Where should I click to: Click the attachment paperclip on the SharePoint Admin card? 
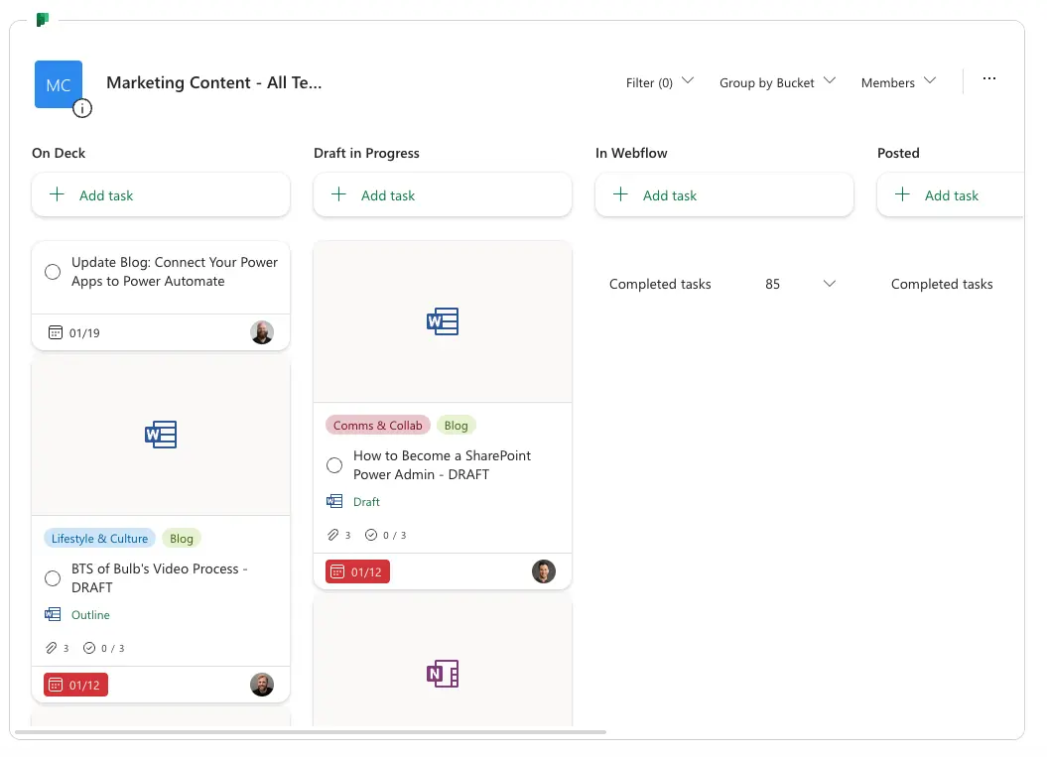[331, 535]
